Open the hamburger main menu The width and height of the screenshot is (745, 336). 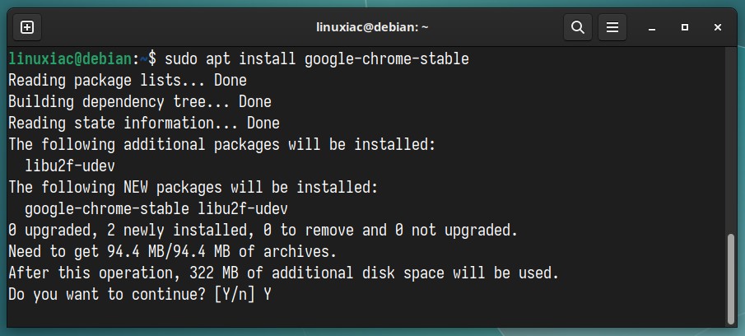pos(612,27)
